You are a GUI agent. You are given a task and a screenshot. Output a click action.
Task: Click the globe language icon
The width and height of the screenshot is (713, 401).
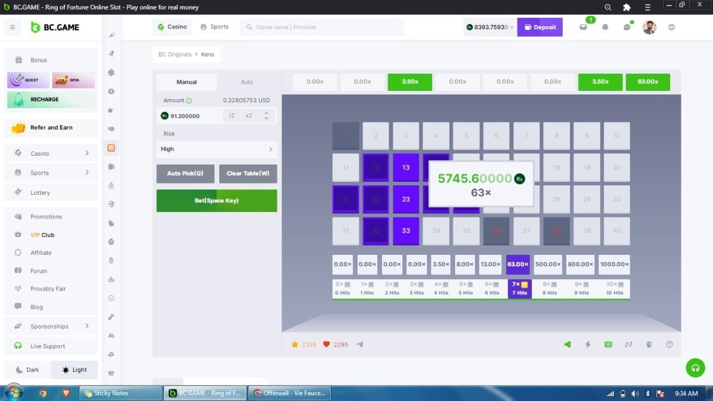click(671, 27)
